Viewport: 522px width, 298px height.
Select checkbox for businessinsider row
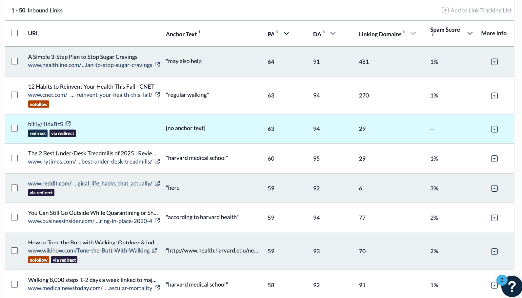point(14,217)
